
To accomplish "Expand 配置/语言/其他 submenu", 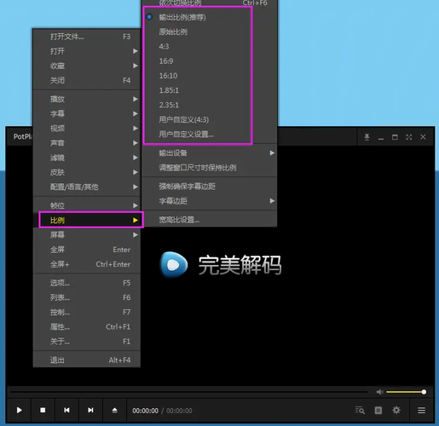I will point(87,187).
